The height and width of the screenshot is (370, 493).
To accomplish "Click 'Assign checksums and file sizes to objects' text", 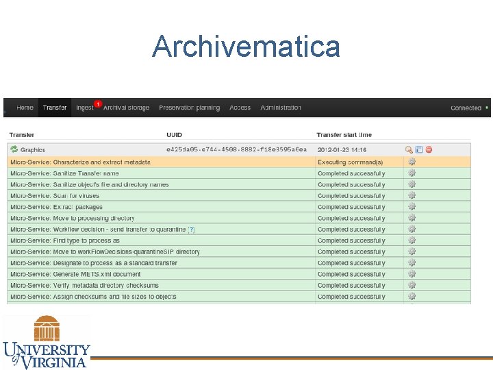I will click(114, 297).
